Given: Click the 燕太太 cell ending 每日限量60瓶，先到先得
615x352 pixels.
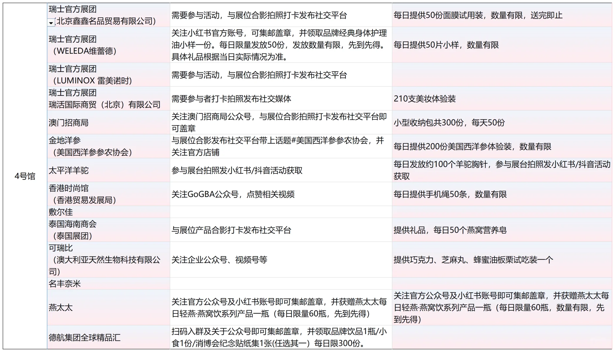Looking at the screenshot, I should pos(281,307).
